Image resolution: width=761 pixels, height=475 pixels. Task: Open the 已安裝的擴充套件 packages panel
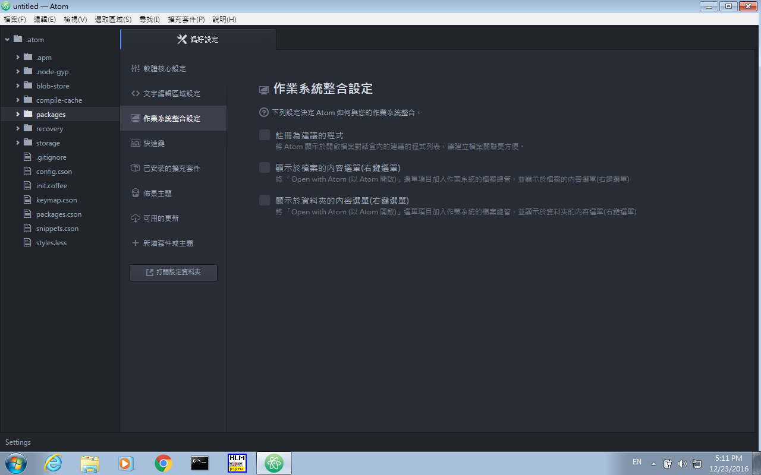coord(173,169)
